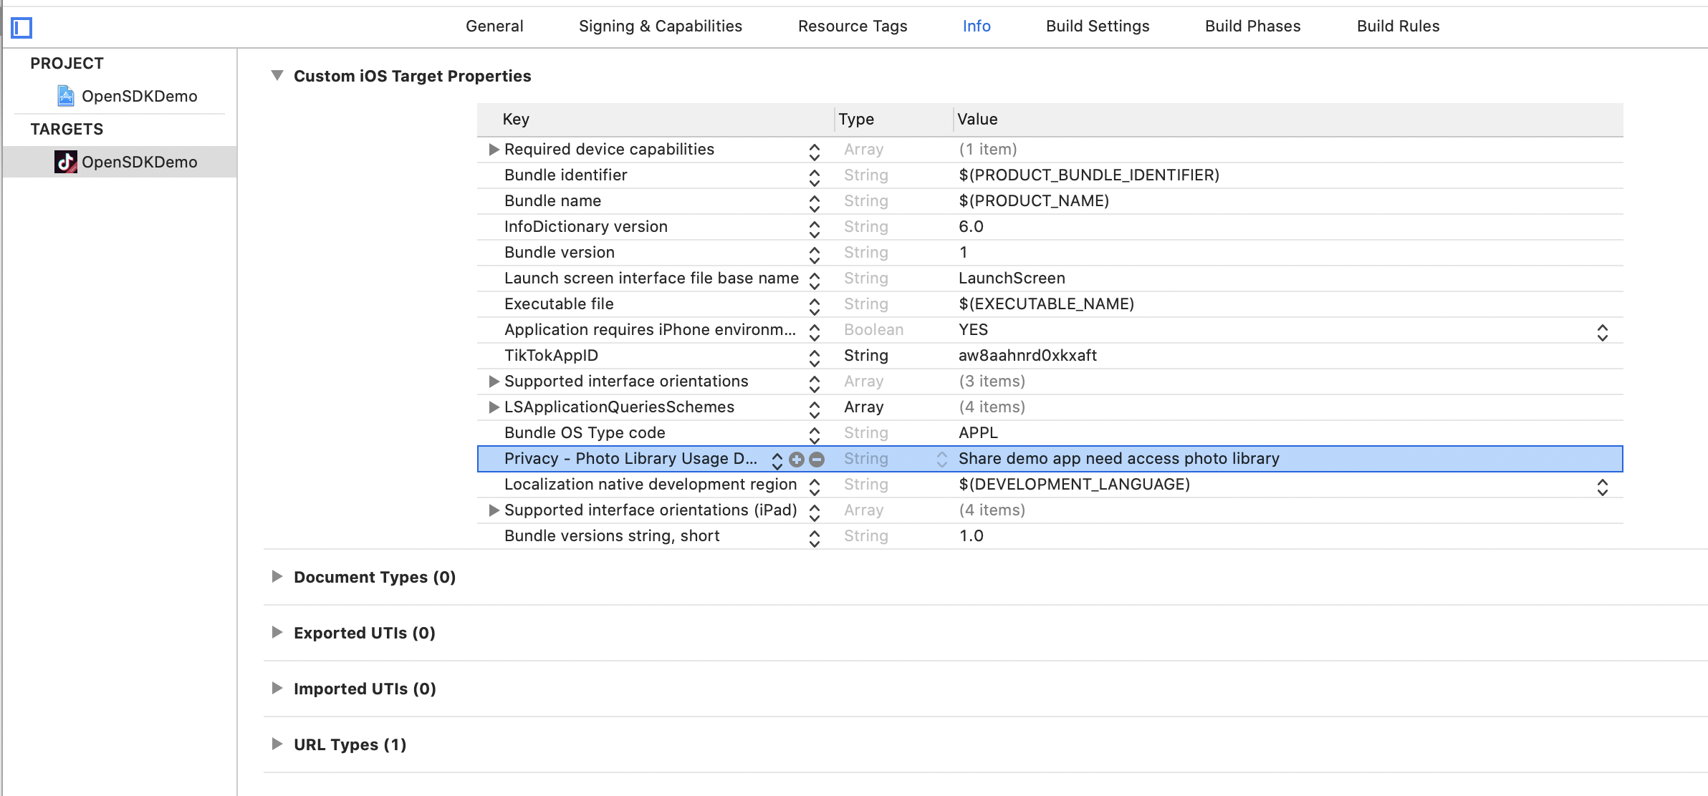The width and height of the screenshot is (1708, 796).
Task: Select the OpenSDKDemo TikTok target icon
Action: pos(66,162)
